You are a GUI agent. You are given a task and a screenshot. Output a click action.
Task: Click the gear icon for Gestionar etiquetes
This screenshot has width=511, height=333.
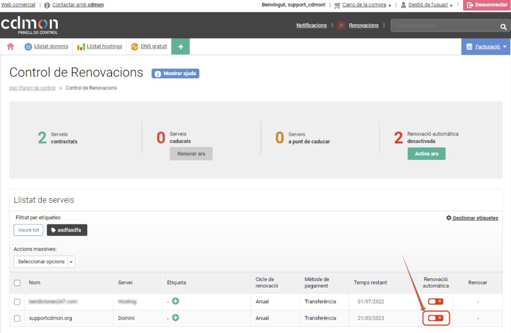(x=448, y=217)
